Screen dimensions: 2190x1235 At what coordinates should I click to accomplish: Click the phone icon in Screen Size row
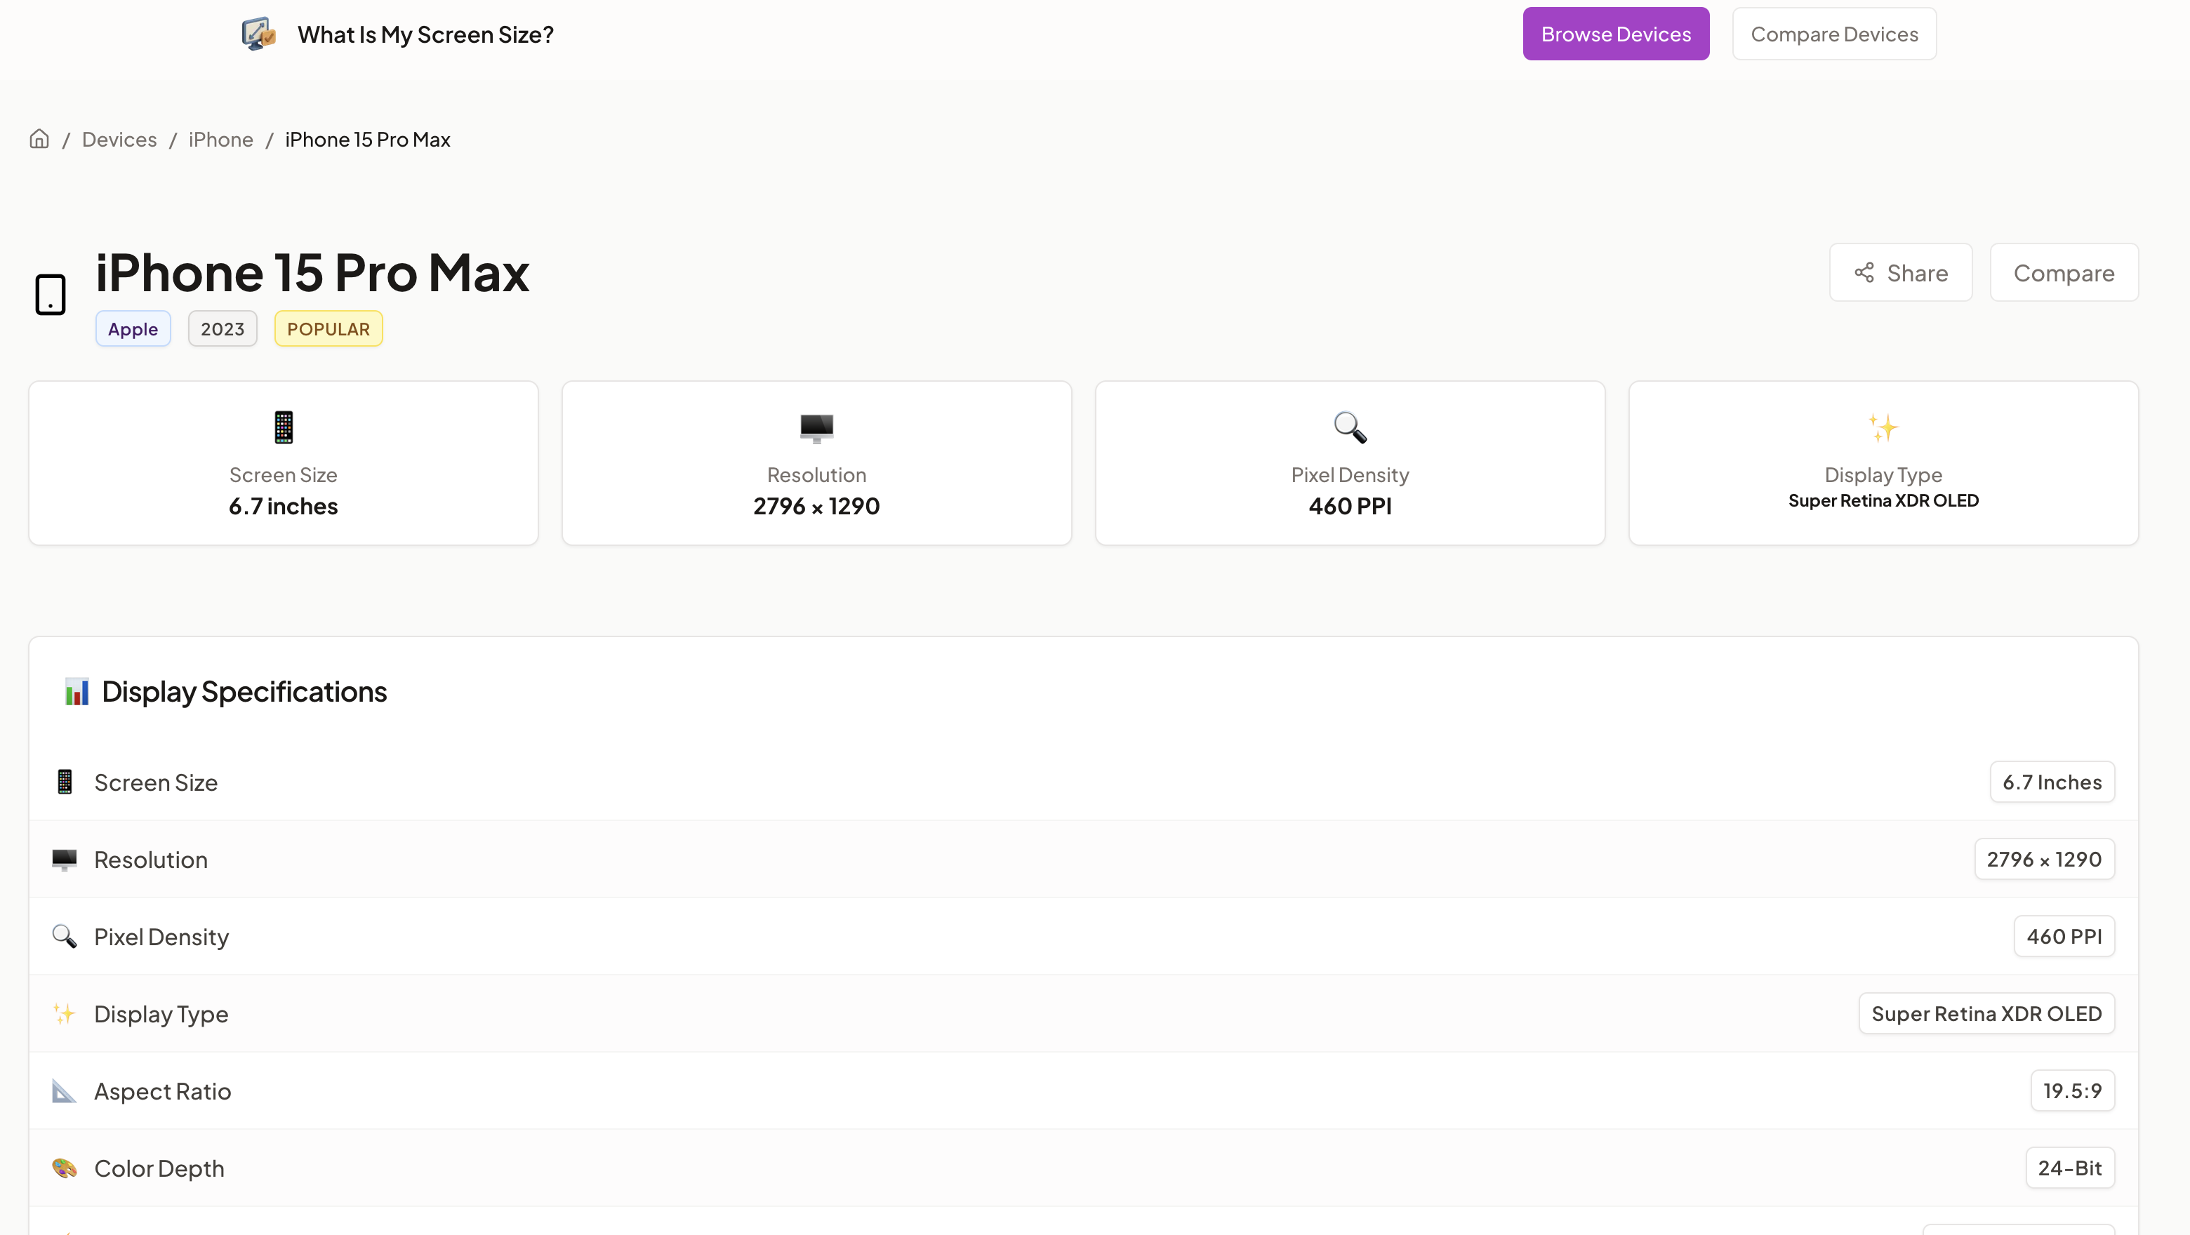click(x=65, y=782)
